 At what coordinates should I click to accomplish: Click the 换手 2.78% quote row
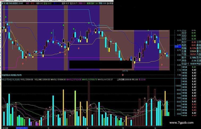pyautogui.click(x=189, y=57)
